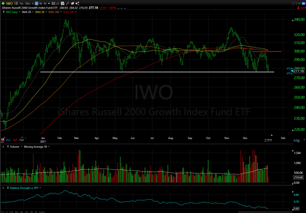Click the blue Buy button
The width and height of the screenshot is (306, 213).
point(8,140)
